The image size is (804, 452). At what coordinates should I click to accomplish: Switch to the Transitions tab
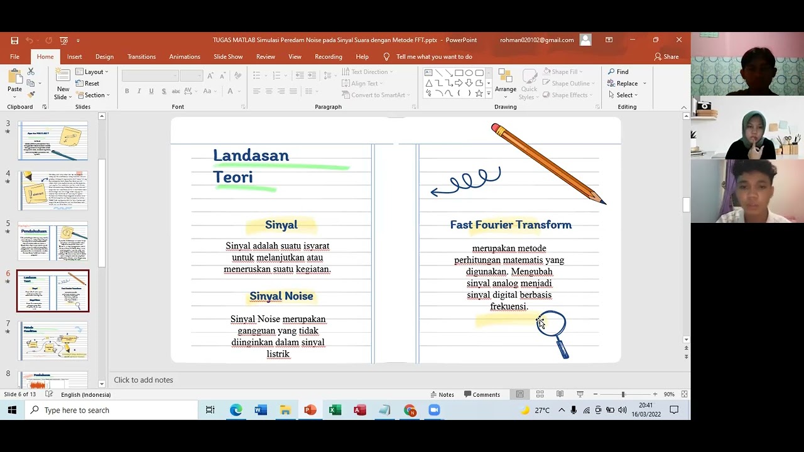141,56
